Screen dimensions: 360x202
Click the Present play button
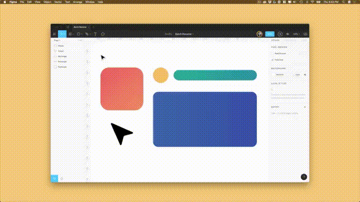point(280,34)
